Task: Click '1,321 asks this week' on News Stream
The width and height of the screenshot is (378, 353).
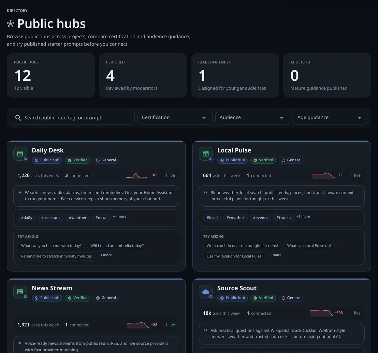Action: (x=38, y=325)
